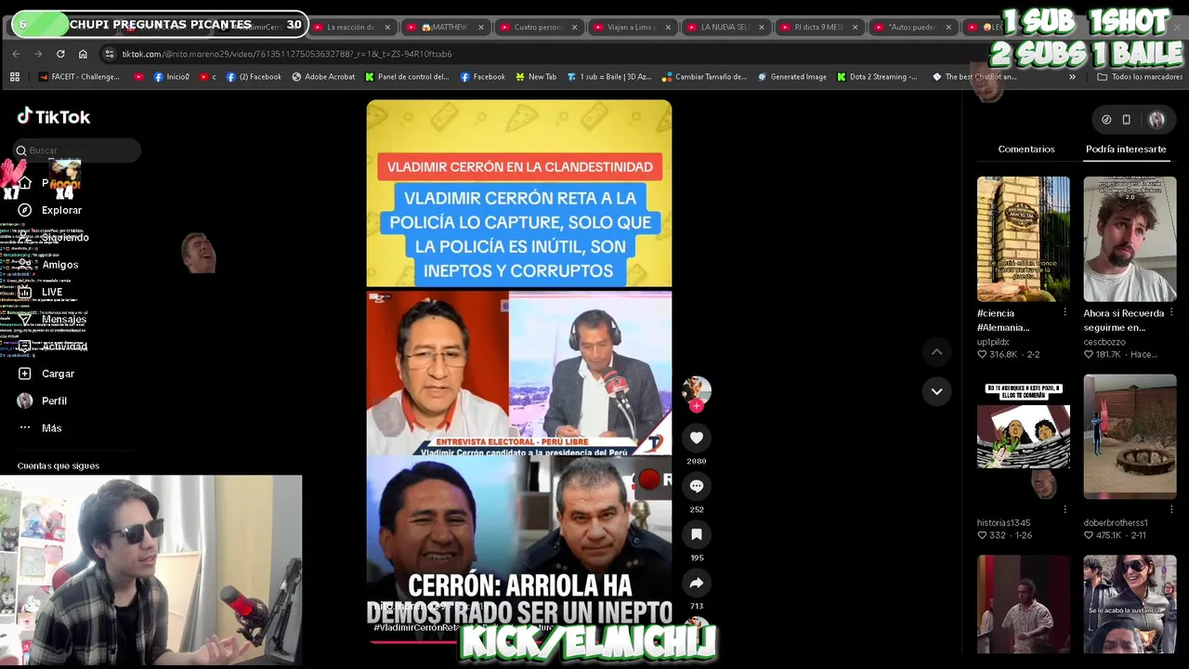Share video with arrow icon

click(697, 583)
